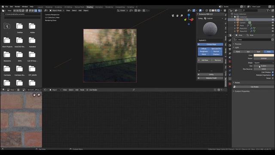Image resolution: width=275 pixels, height=155 pixels.
Task: Open the viewport Object menu
Action: pos(86,10)
